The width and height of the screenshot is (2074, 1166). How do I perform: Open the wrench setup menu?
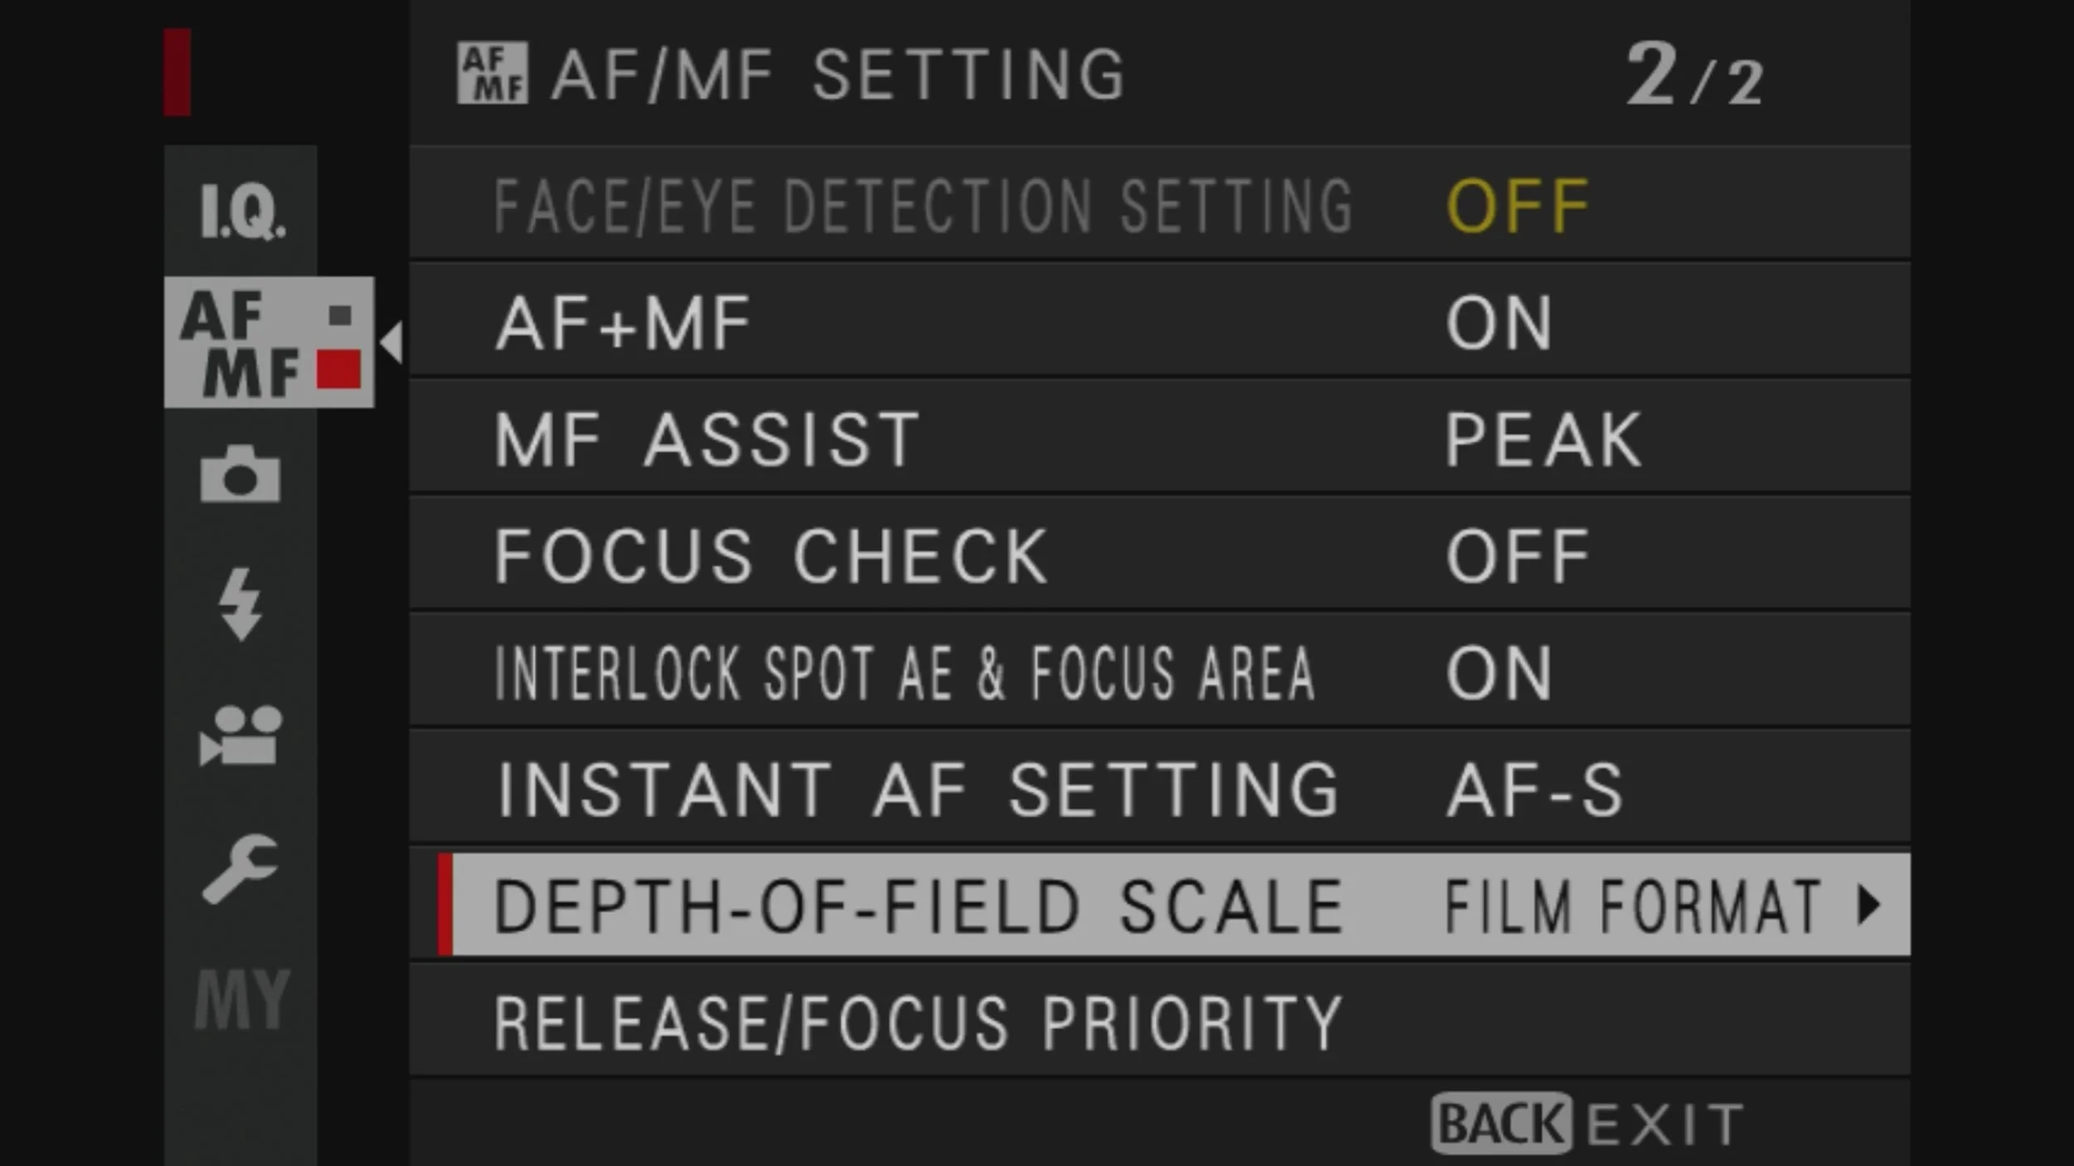[240, 868]
